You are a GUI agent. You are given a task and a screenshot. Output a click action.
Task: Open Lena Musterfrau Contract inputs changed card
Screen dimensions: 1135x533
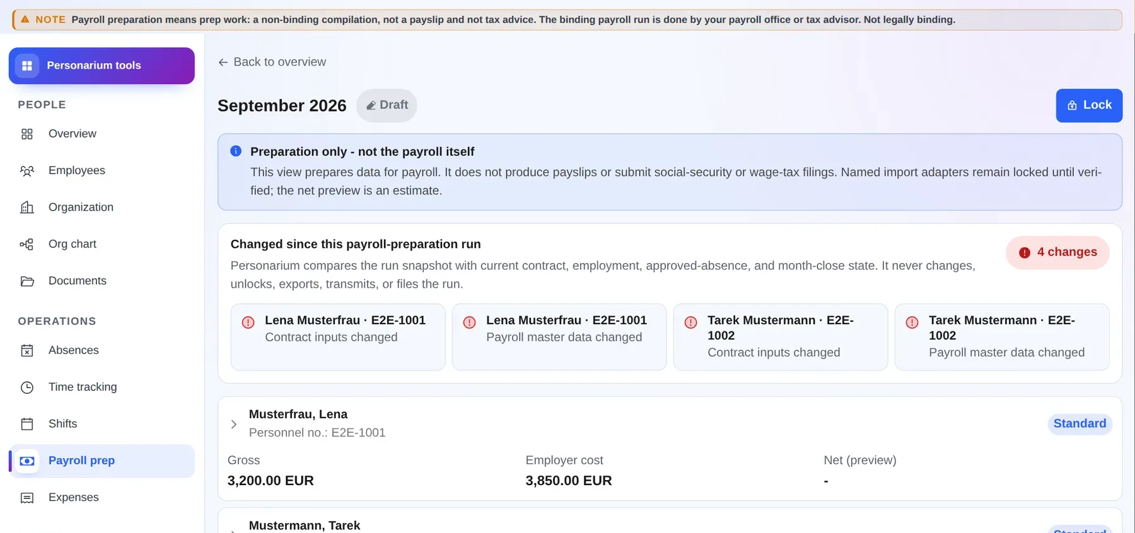click(338, 337)
